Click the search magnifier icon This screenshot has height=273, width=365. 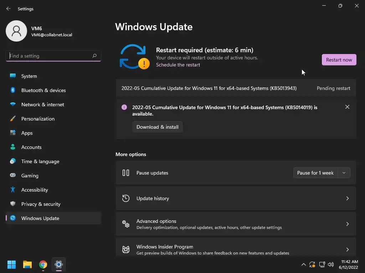pyautogui.click(x=94, y=56)
